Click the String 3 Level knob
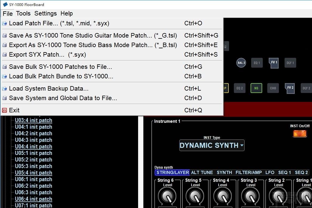 tap(250, 196)
